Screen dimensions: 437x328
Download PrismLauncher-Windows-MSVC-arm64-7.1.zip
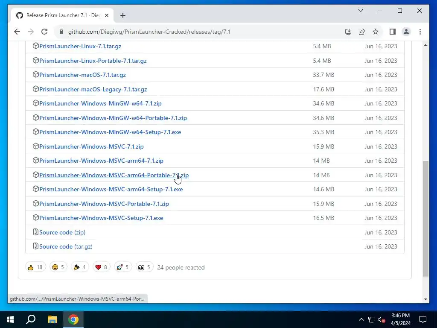click(x=101, y=161)
